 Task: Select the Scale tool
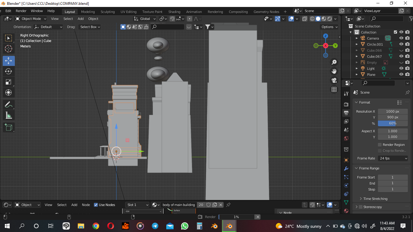pyautogui.click(x=8, y=82)
